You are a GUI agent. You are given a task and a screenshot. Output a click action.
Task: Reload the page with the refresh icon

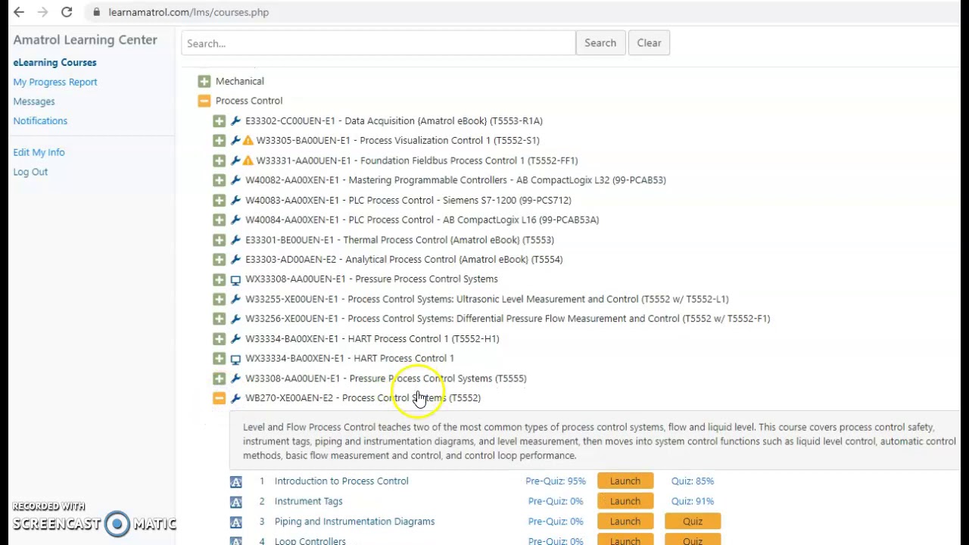tap(67, 12)
